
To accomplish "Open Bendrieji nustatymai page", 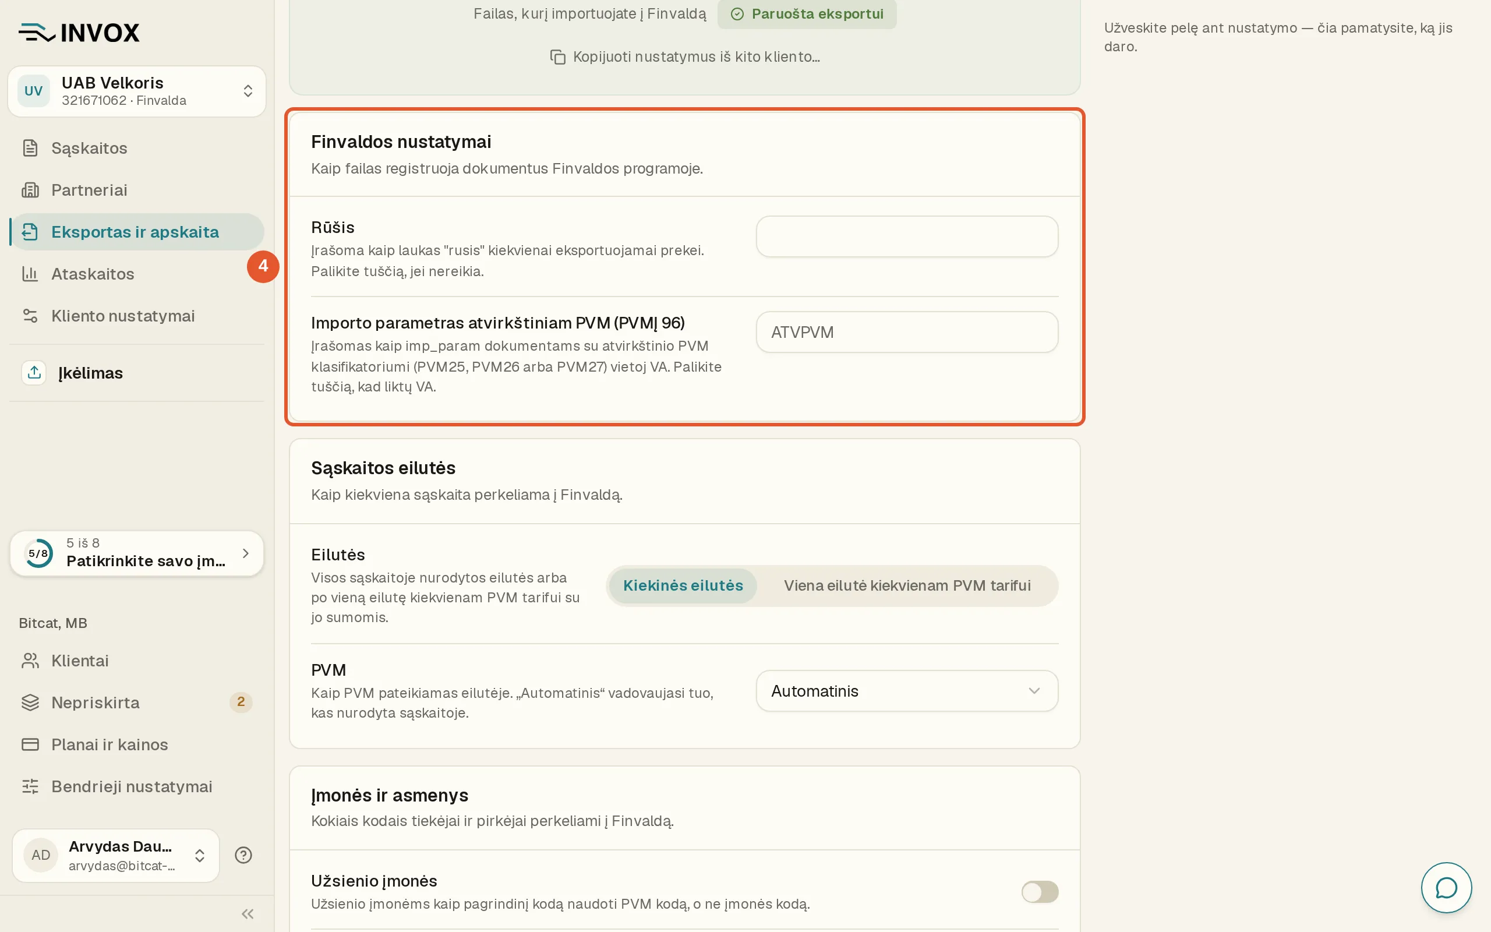I will (137, 786).
